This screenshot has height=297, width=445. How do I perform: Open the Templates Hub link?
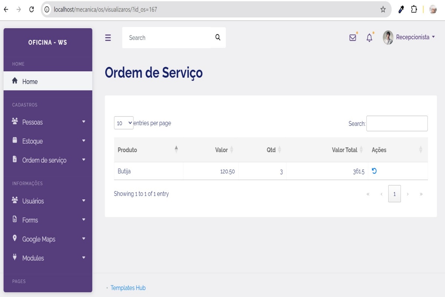tap(128, 288)
